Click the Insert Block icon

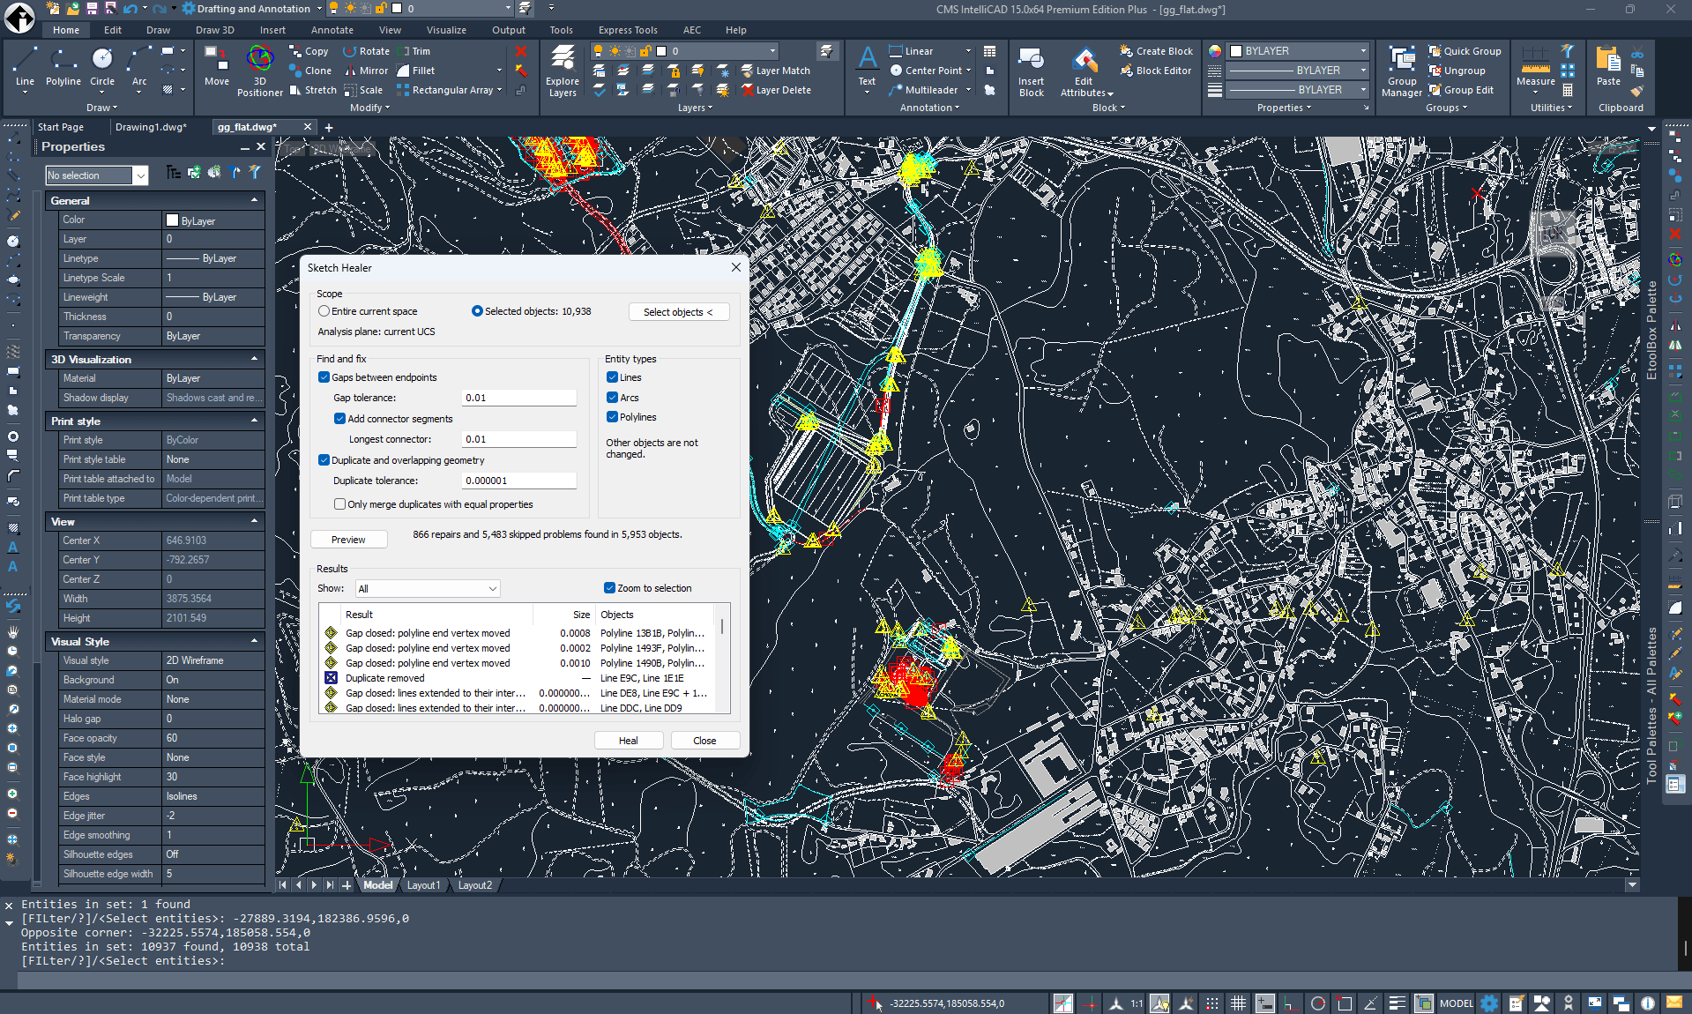[x=1031, y=71]
